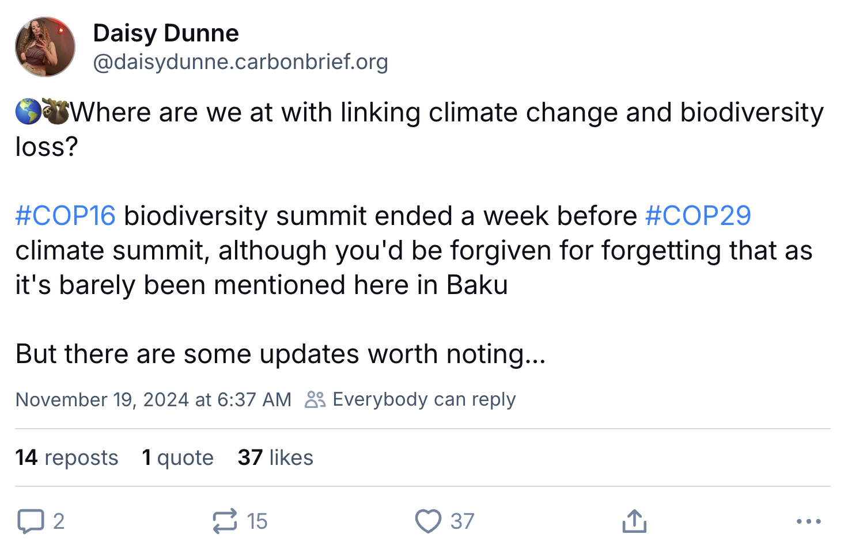
Task: Click the reply permissions people icon
Action: (x=315, y=399)
